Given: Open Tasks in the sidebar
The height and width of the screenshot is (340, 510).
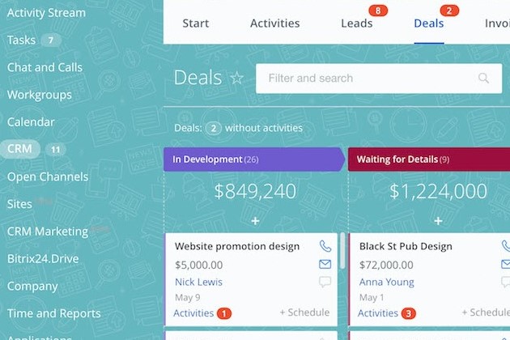Looking at the screenshot, I should (x=21, y=40).
